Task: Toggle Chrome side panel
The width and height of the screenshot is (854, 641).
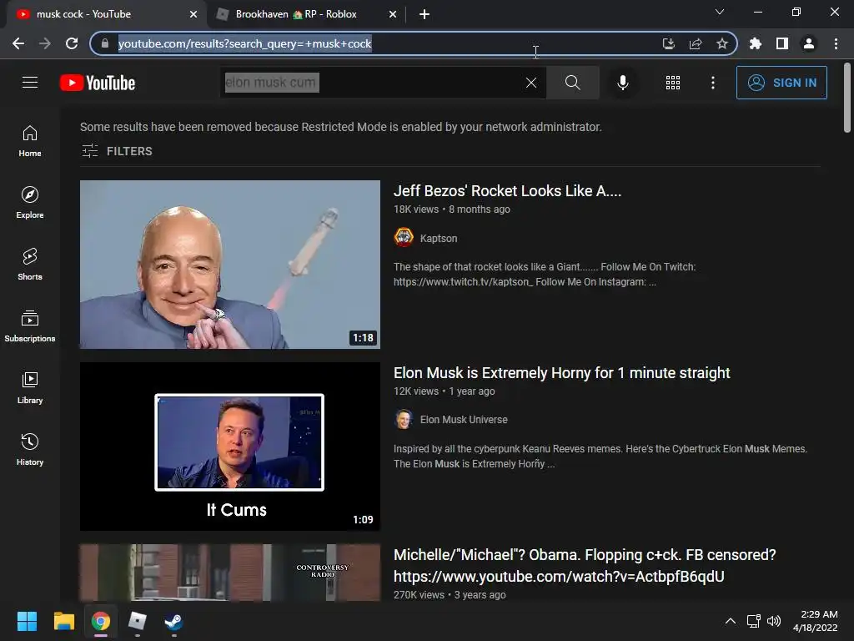Action: click(x=782, y=43)
